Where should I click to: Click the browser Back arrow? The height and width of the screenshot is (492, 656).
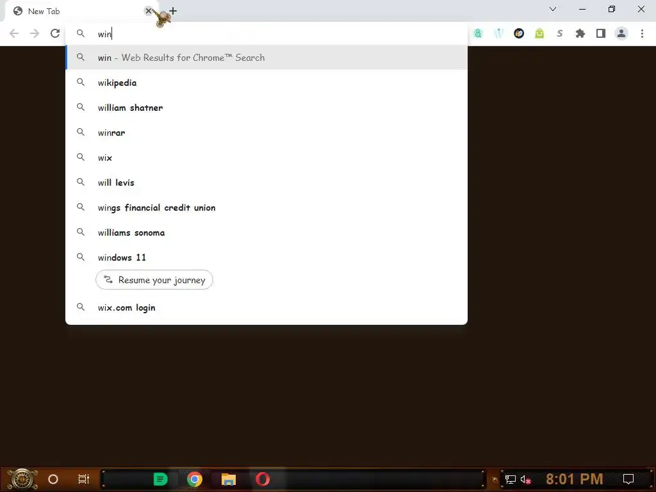[x=14, y=33]
